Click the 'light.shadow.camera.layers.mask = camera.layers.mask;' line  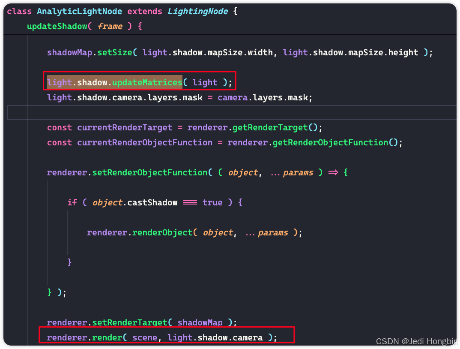(x=180, y=97)
